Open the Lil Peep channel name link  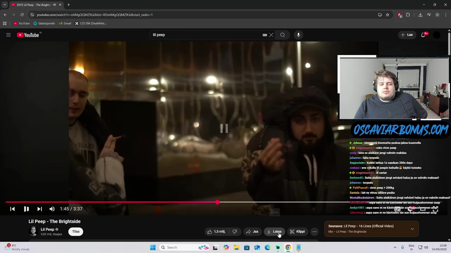tap(48, 229)
